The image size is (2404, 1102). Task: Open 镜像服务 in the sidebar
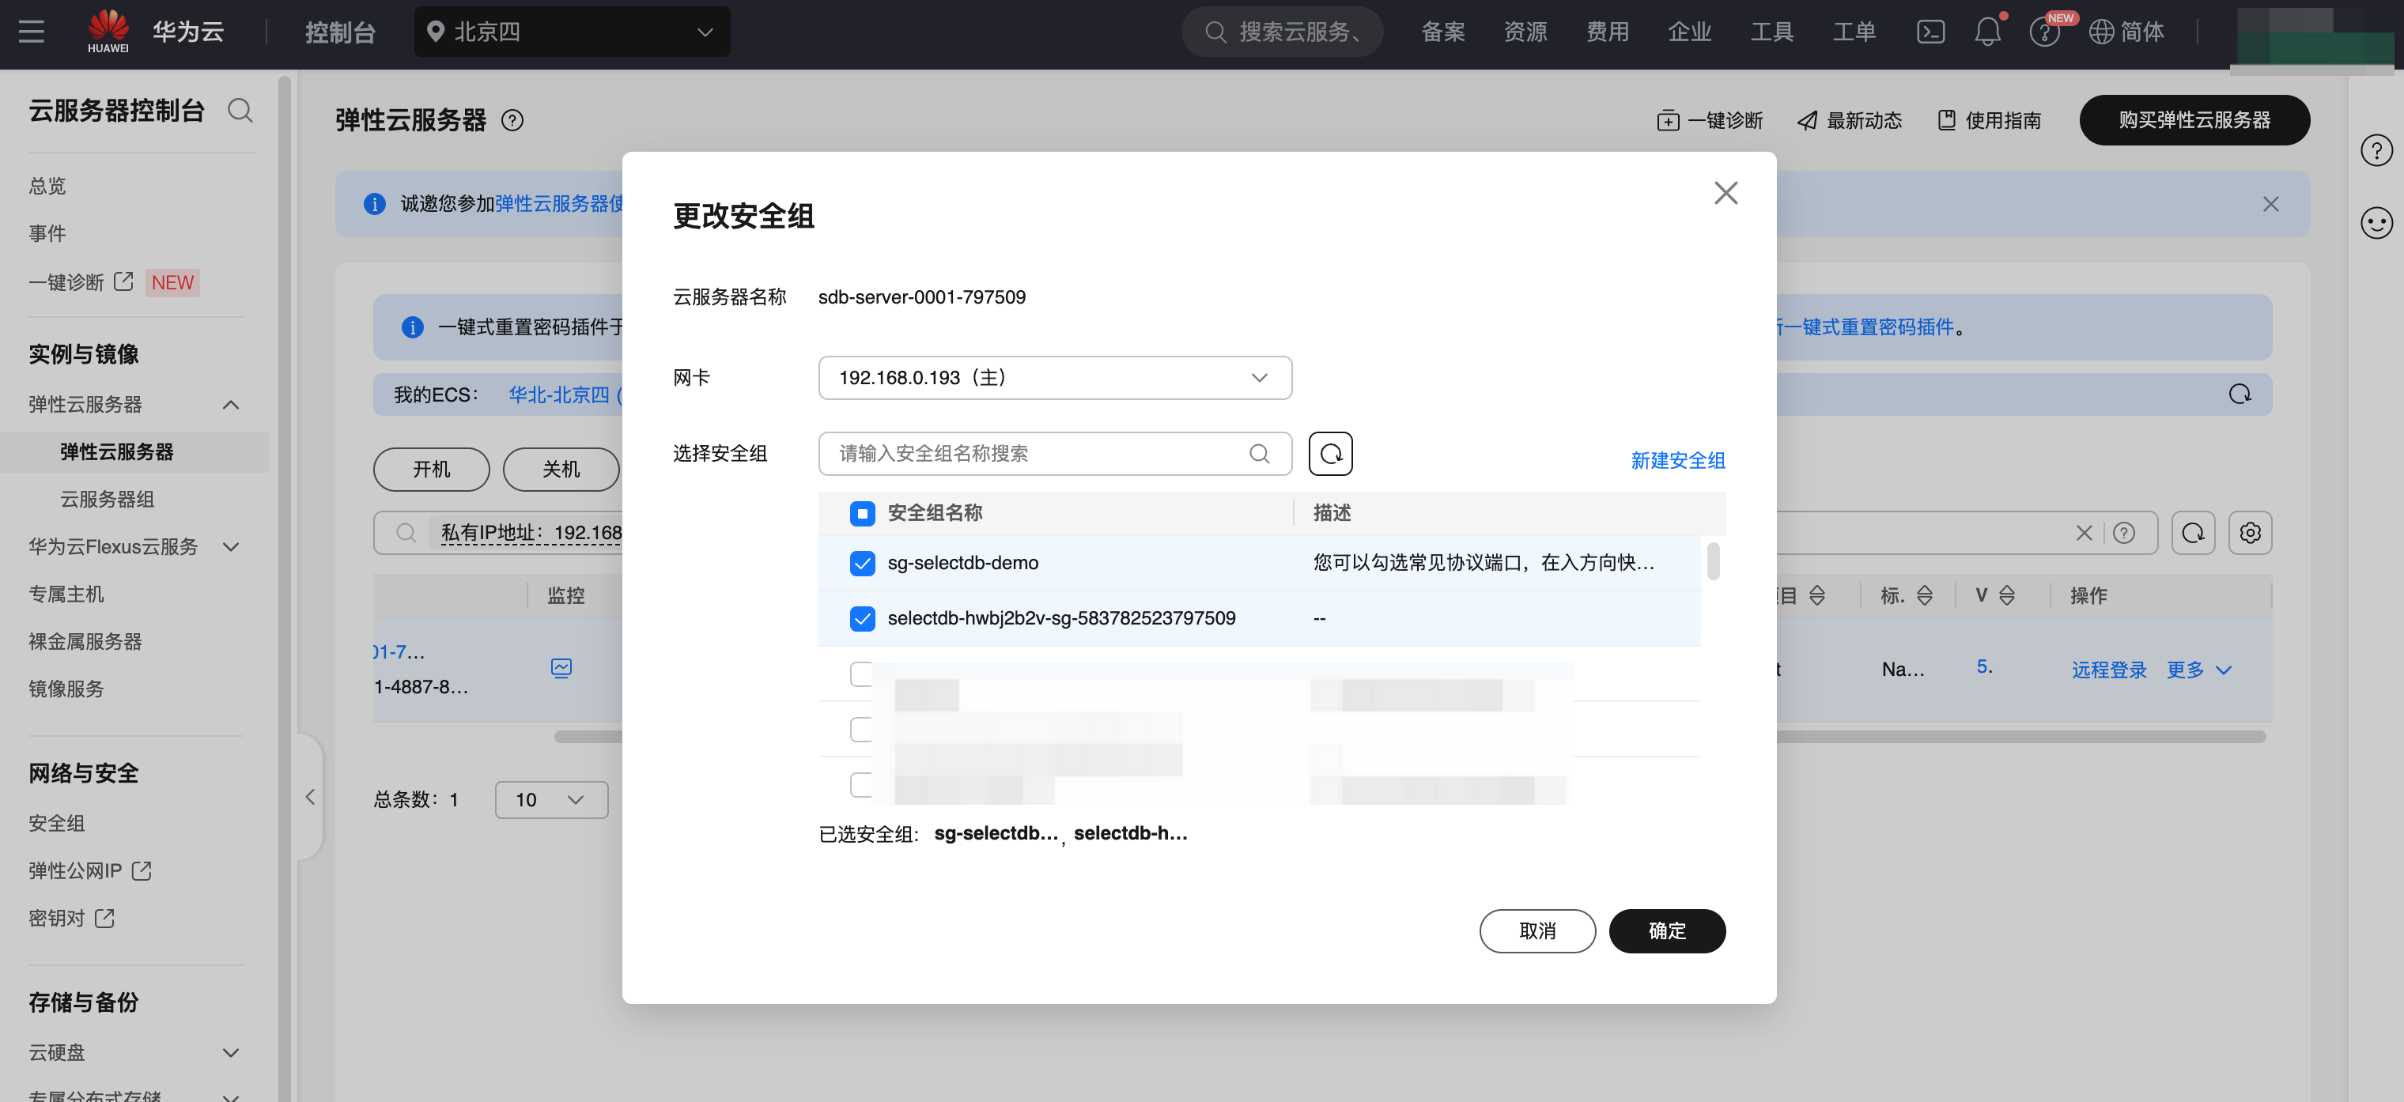tap(66, 689)
